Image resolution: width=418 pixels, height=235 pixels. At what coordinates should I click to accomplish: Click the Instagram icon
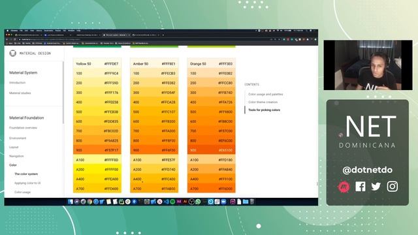point(392,187)
